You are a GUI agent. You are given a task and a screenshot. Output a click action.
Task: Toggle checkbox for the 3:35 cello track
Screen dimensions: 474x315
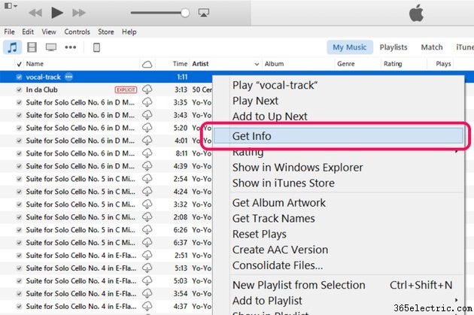(19, 102)
